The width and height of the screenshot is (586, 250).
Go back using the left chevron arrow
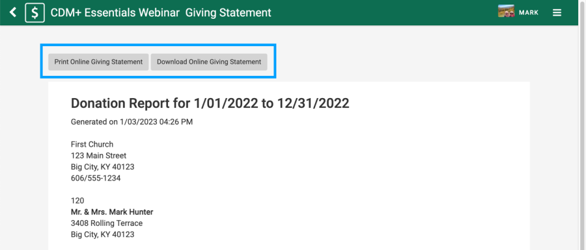tap(13, 12)
